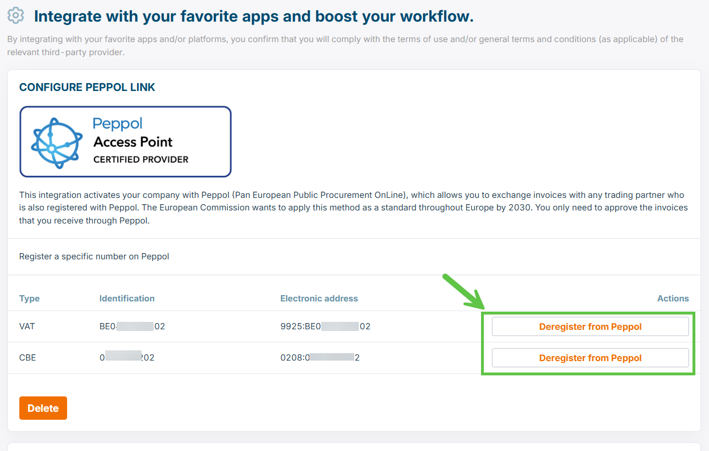Select the 'Register a specific number on Peppol' row
This screenshot has height=451, width=709.
pos(354,256)
